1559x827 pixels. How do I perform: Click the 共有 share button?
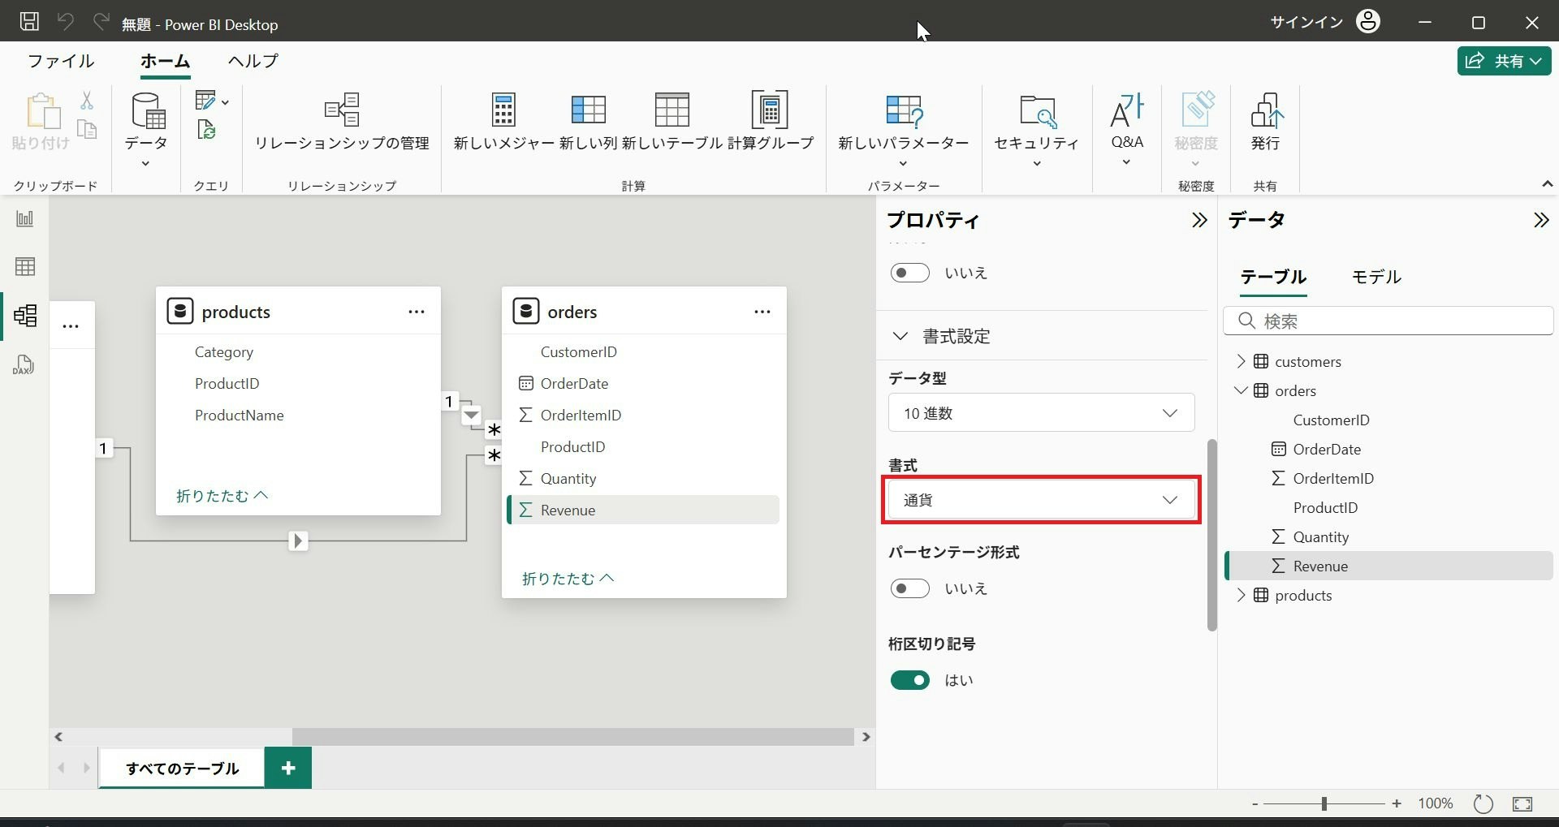pos(1505,61)
